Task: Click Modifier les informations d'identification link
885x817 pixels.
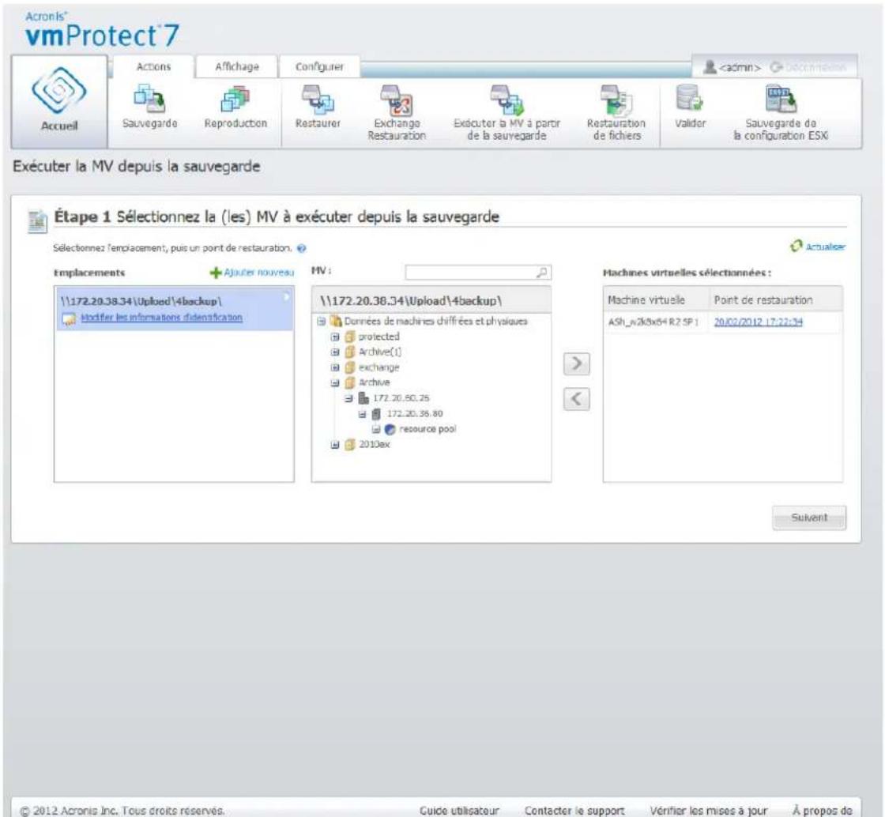Action: tap(161, 318)
